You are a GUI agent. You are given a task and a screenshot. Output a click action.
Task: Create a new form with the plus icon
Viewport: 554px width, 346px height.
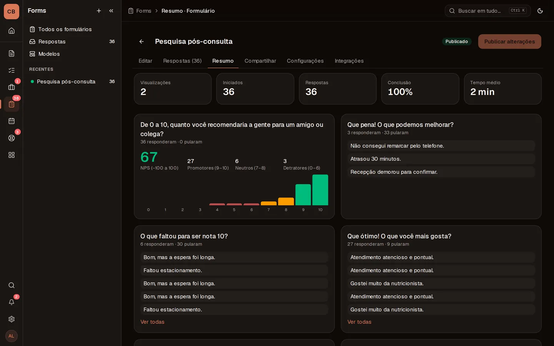99,11
